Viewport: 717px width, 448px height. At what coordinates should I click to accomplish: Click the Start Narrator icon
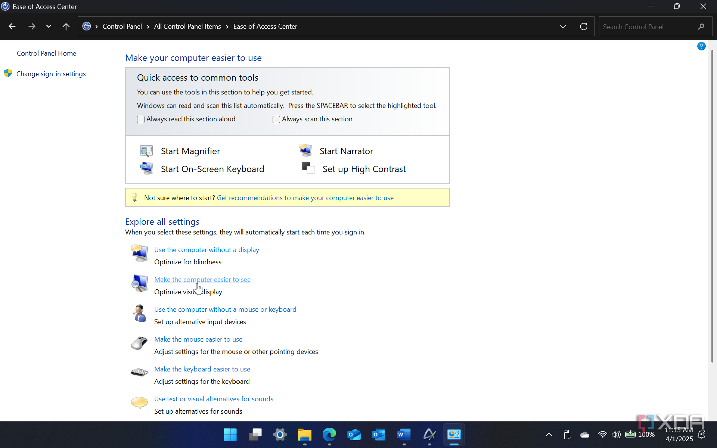[305, 150]
